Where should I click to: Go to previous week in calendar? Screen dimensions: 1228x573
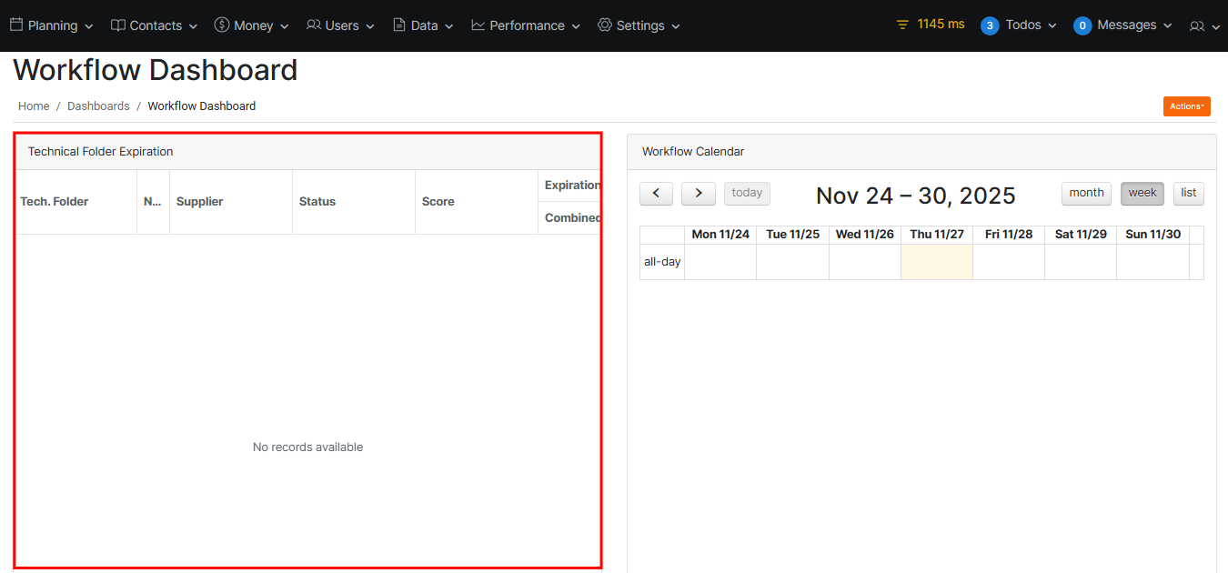coord(656,193)
